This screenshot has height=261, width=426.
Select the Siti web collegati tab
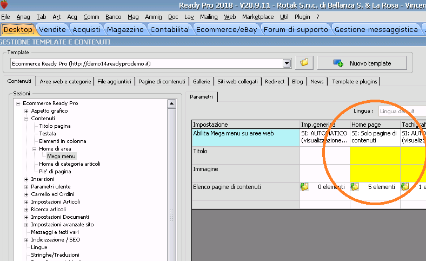(237, 81)
